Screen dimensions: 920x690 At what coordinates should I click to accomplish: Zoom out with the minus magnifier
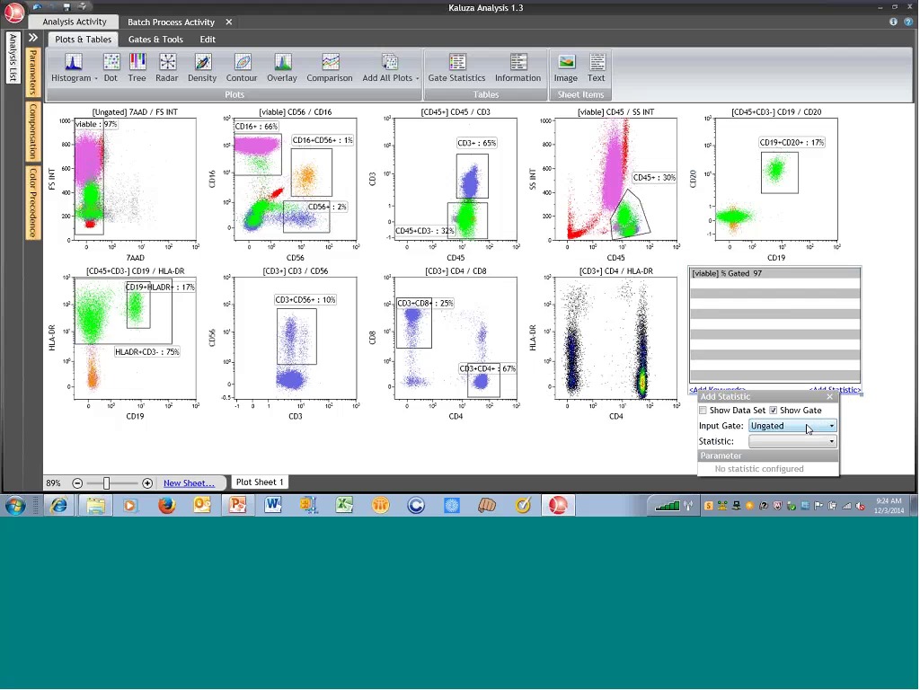click(77, 483)
